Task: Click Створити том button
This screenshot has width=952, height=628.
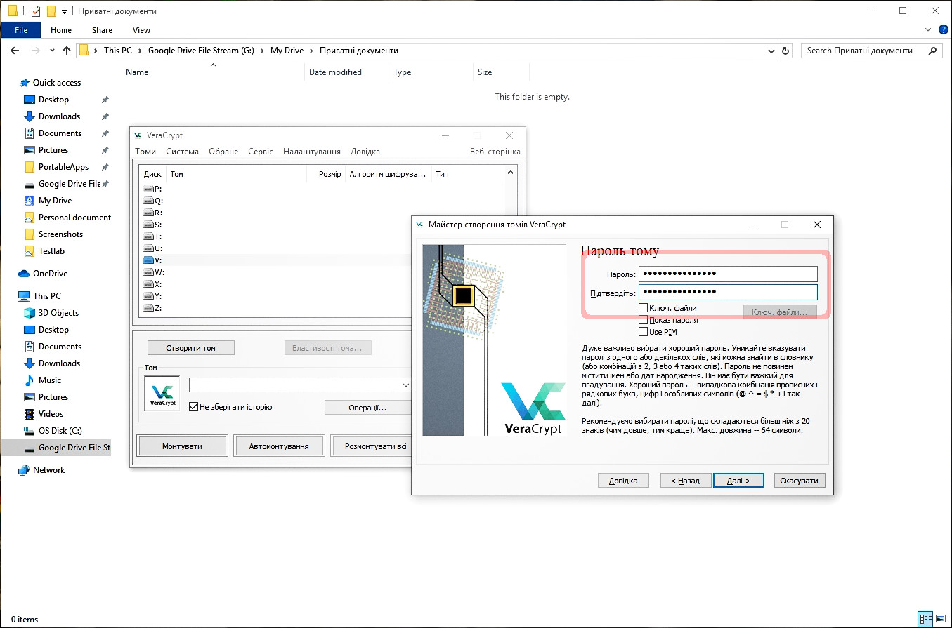Action: coord(190,348)
